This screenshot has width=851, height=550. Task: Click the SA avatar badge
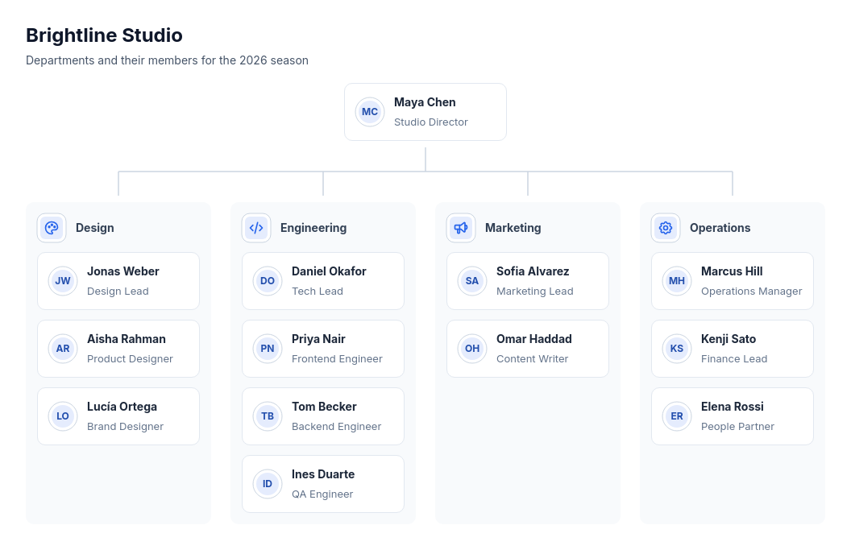(x=472, y=281)
